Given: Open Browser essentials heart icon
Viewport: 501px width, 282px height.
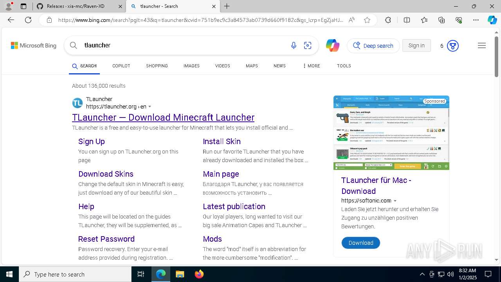Looking at the screenshot, I should (459, 20).
